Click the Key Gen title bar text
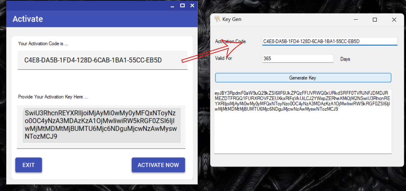 pyautogui.click(x=232, y=19)
